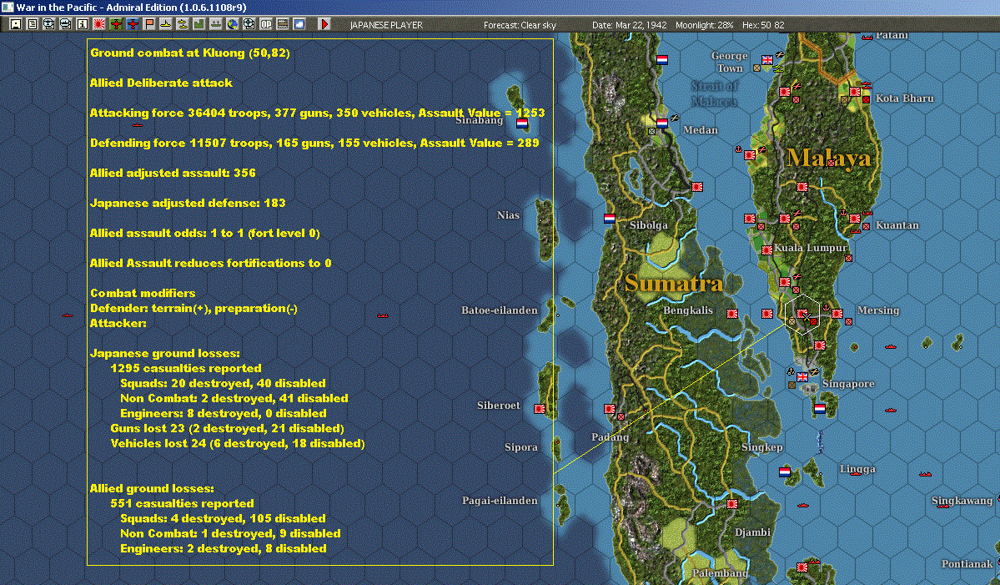Click the 'Vehicles lost 24' line
Image resolution: width=1000 pixels, height=585 pixels.
pos(237,443)
